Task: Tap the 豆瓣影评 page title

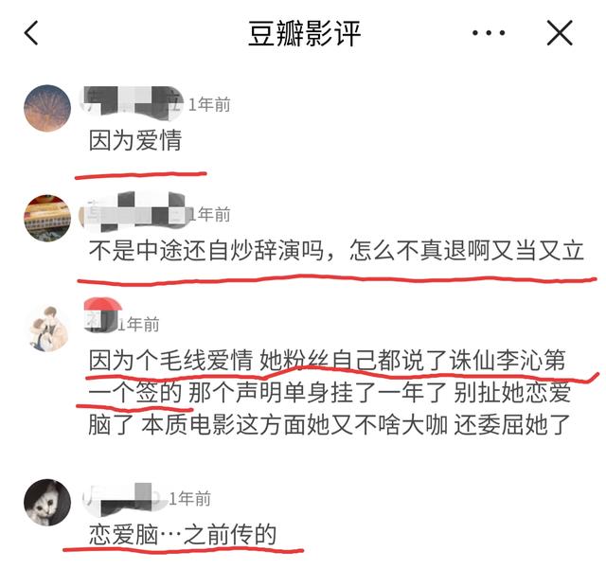Action: pyautogui.click(x=304, y=34)
